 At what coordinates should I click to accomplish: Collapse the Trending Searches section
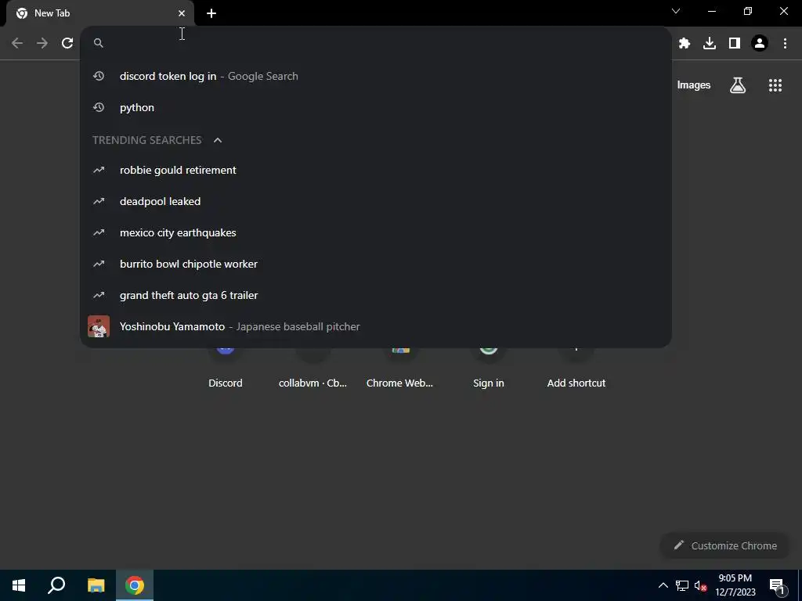coord(218,140)
